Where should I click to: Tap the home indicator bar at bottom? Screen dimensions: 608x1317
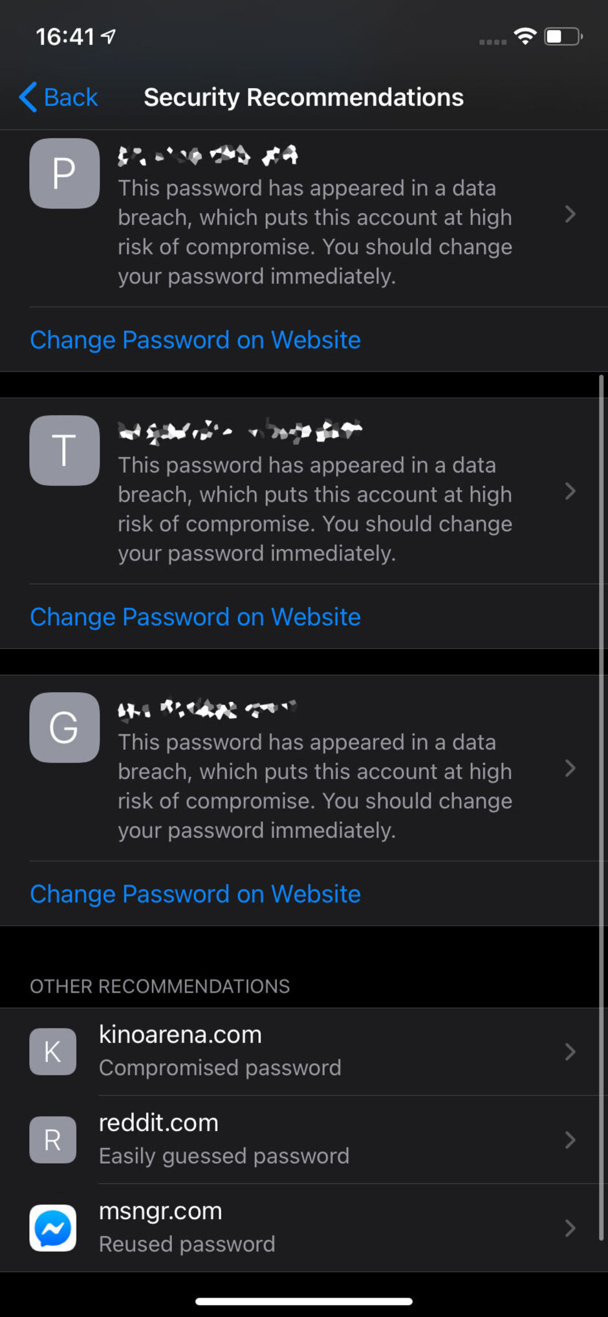click(304, 1301)
